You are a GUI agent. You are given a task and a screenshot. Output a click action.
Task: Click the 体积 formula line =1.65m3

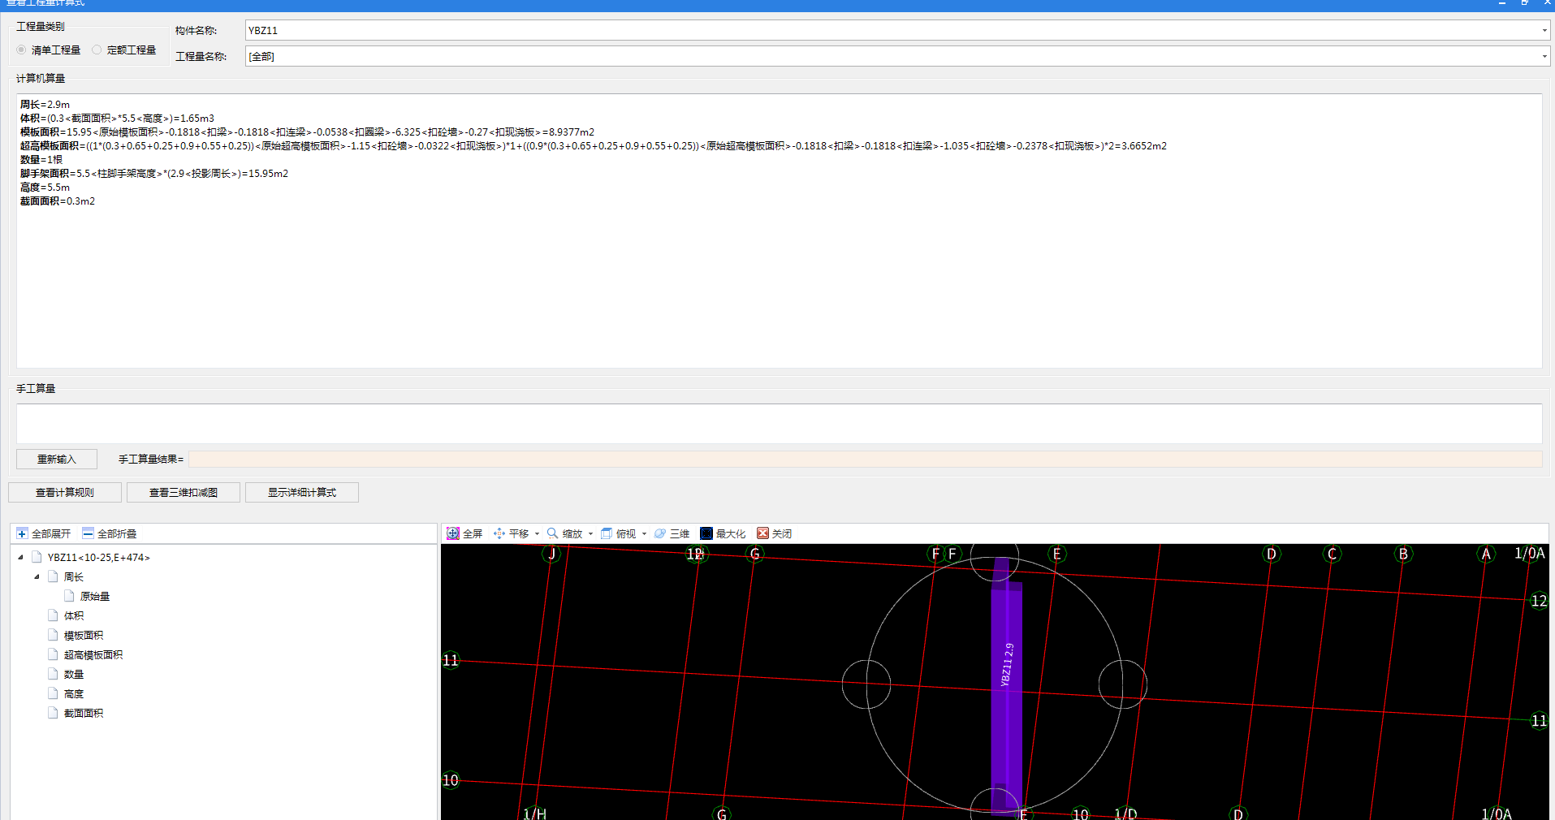tap(117, 119)
